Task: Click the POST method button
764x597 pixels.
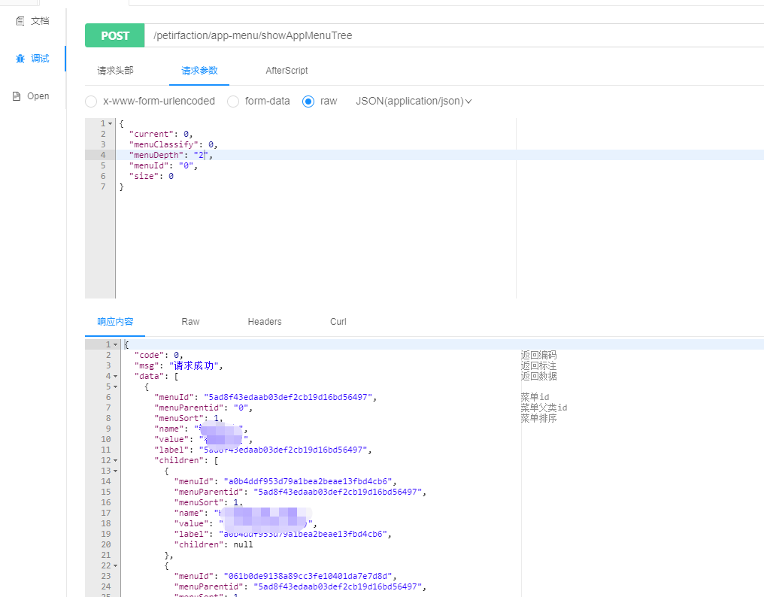Action: pos(115,35)
